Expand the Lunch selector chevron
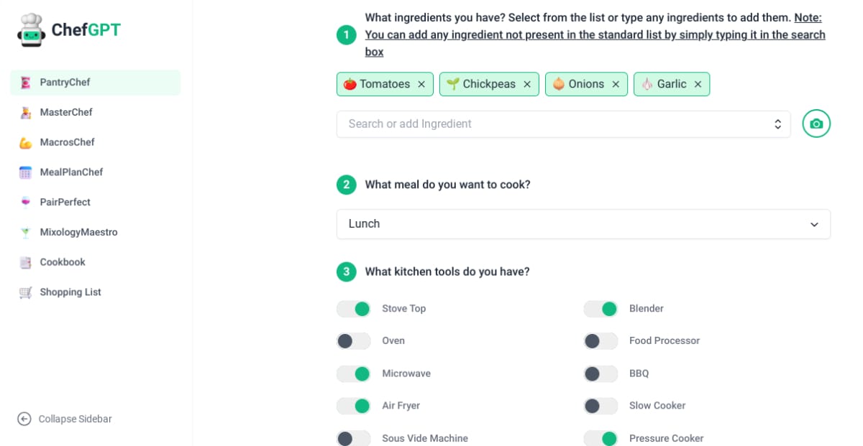The height and width of the screenshot is (446, 863). click(x=815, y=224)
